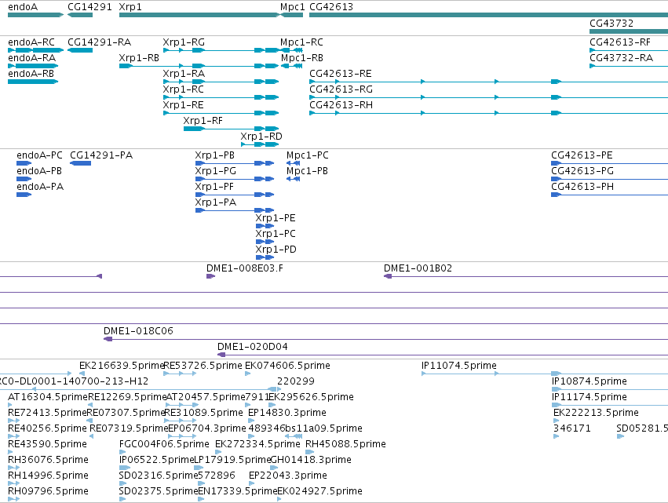The height and width of the screenshot is (503, 668).
Task: Select protein CG42613-PG
Action: (x=610, y=179)
